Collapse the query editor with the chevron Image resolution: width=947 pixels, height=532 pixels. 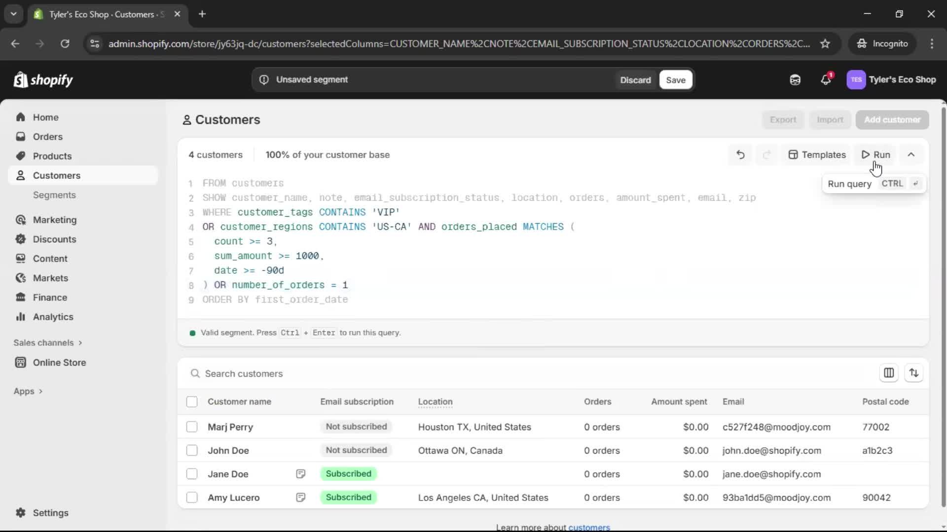point(911,154)
